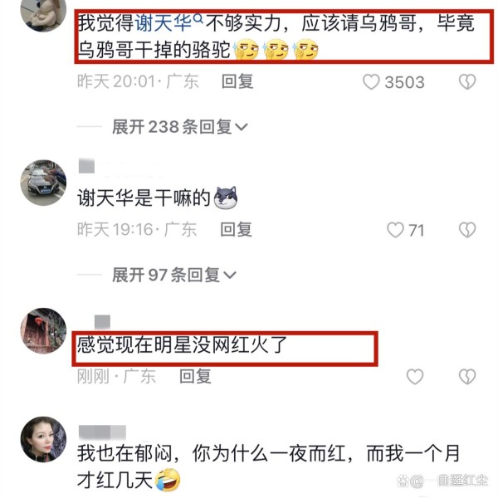
Task: Tap the search icon beside 谢天华
Action: pos(198,19)
